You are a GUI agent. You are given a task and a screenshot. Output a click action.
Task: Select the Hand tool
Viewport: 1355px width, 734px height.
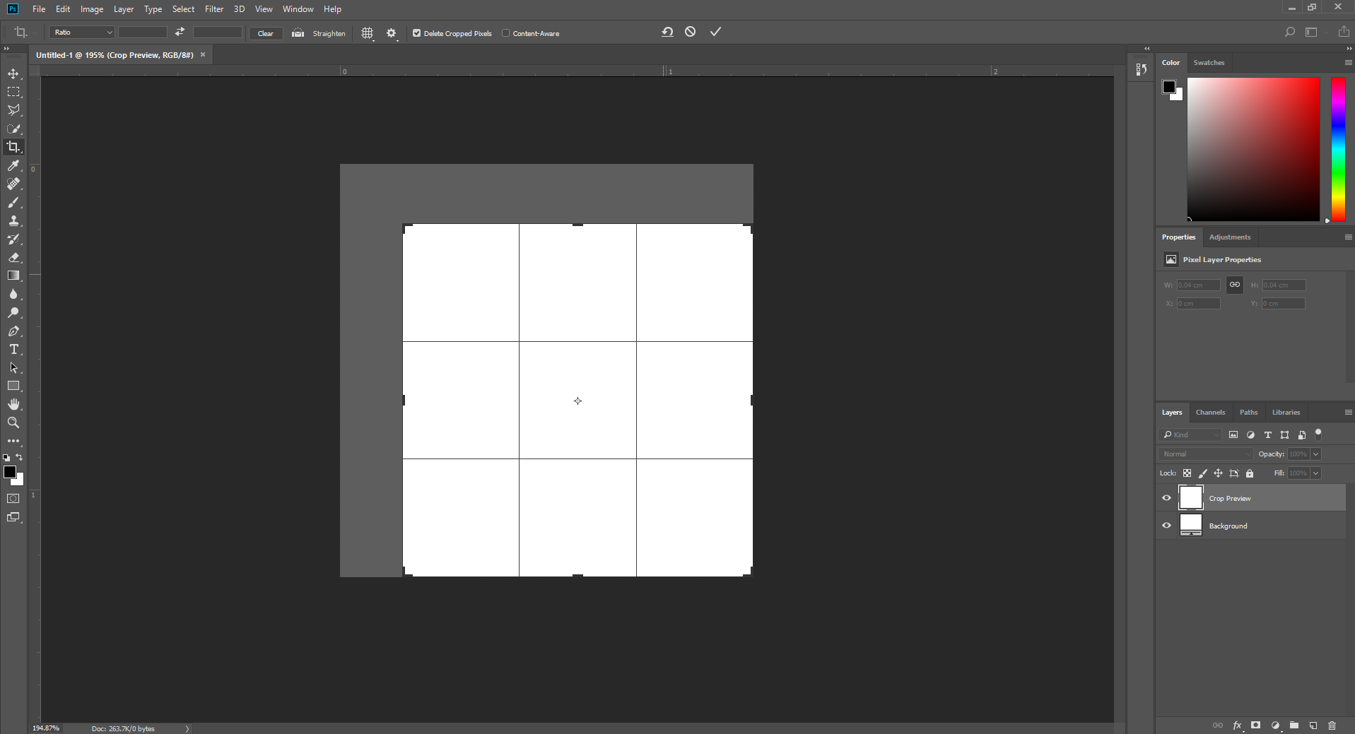[13, 404]
